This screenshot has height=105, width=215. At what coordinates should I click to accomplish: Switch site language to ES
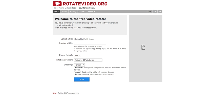tap(160, 12)
